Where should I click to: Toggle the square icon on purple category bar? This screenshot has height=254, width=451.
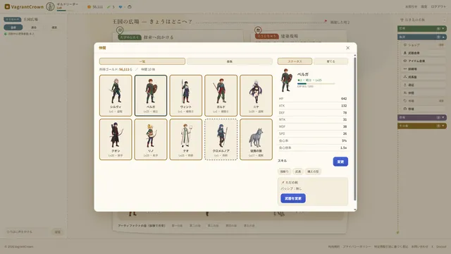coord(438,118)
